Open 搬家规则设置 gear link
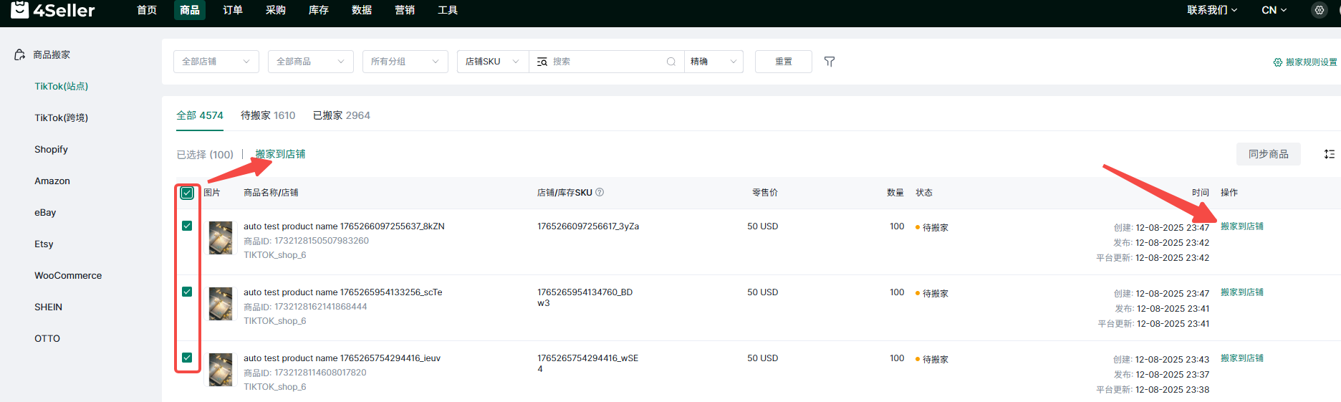 pos(1304,62)
